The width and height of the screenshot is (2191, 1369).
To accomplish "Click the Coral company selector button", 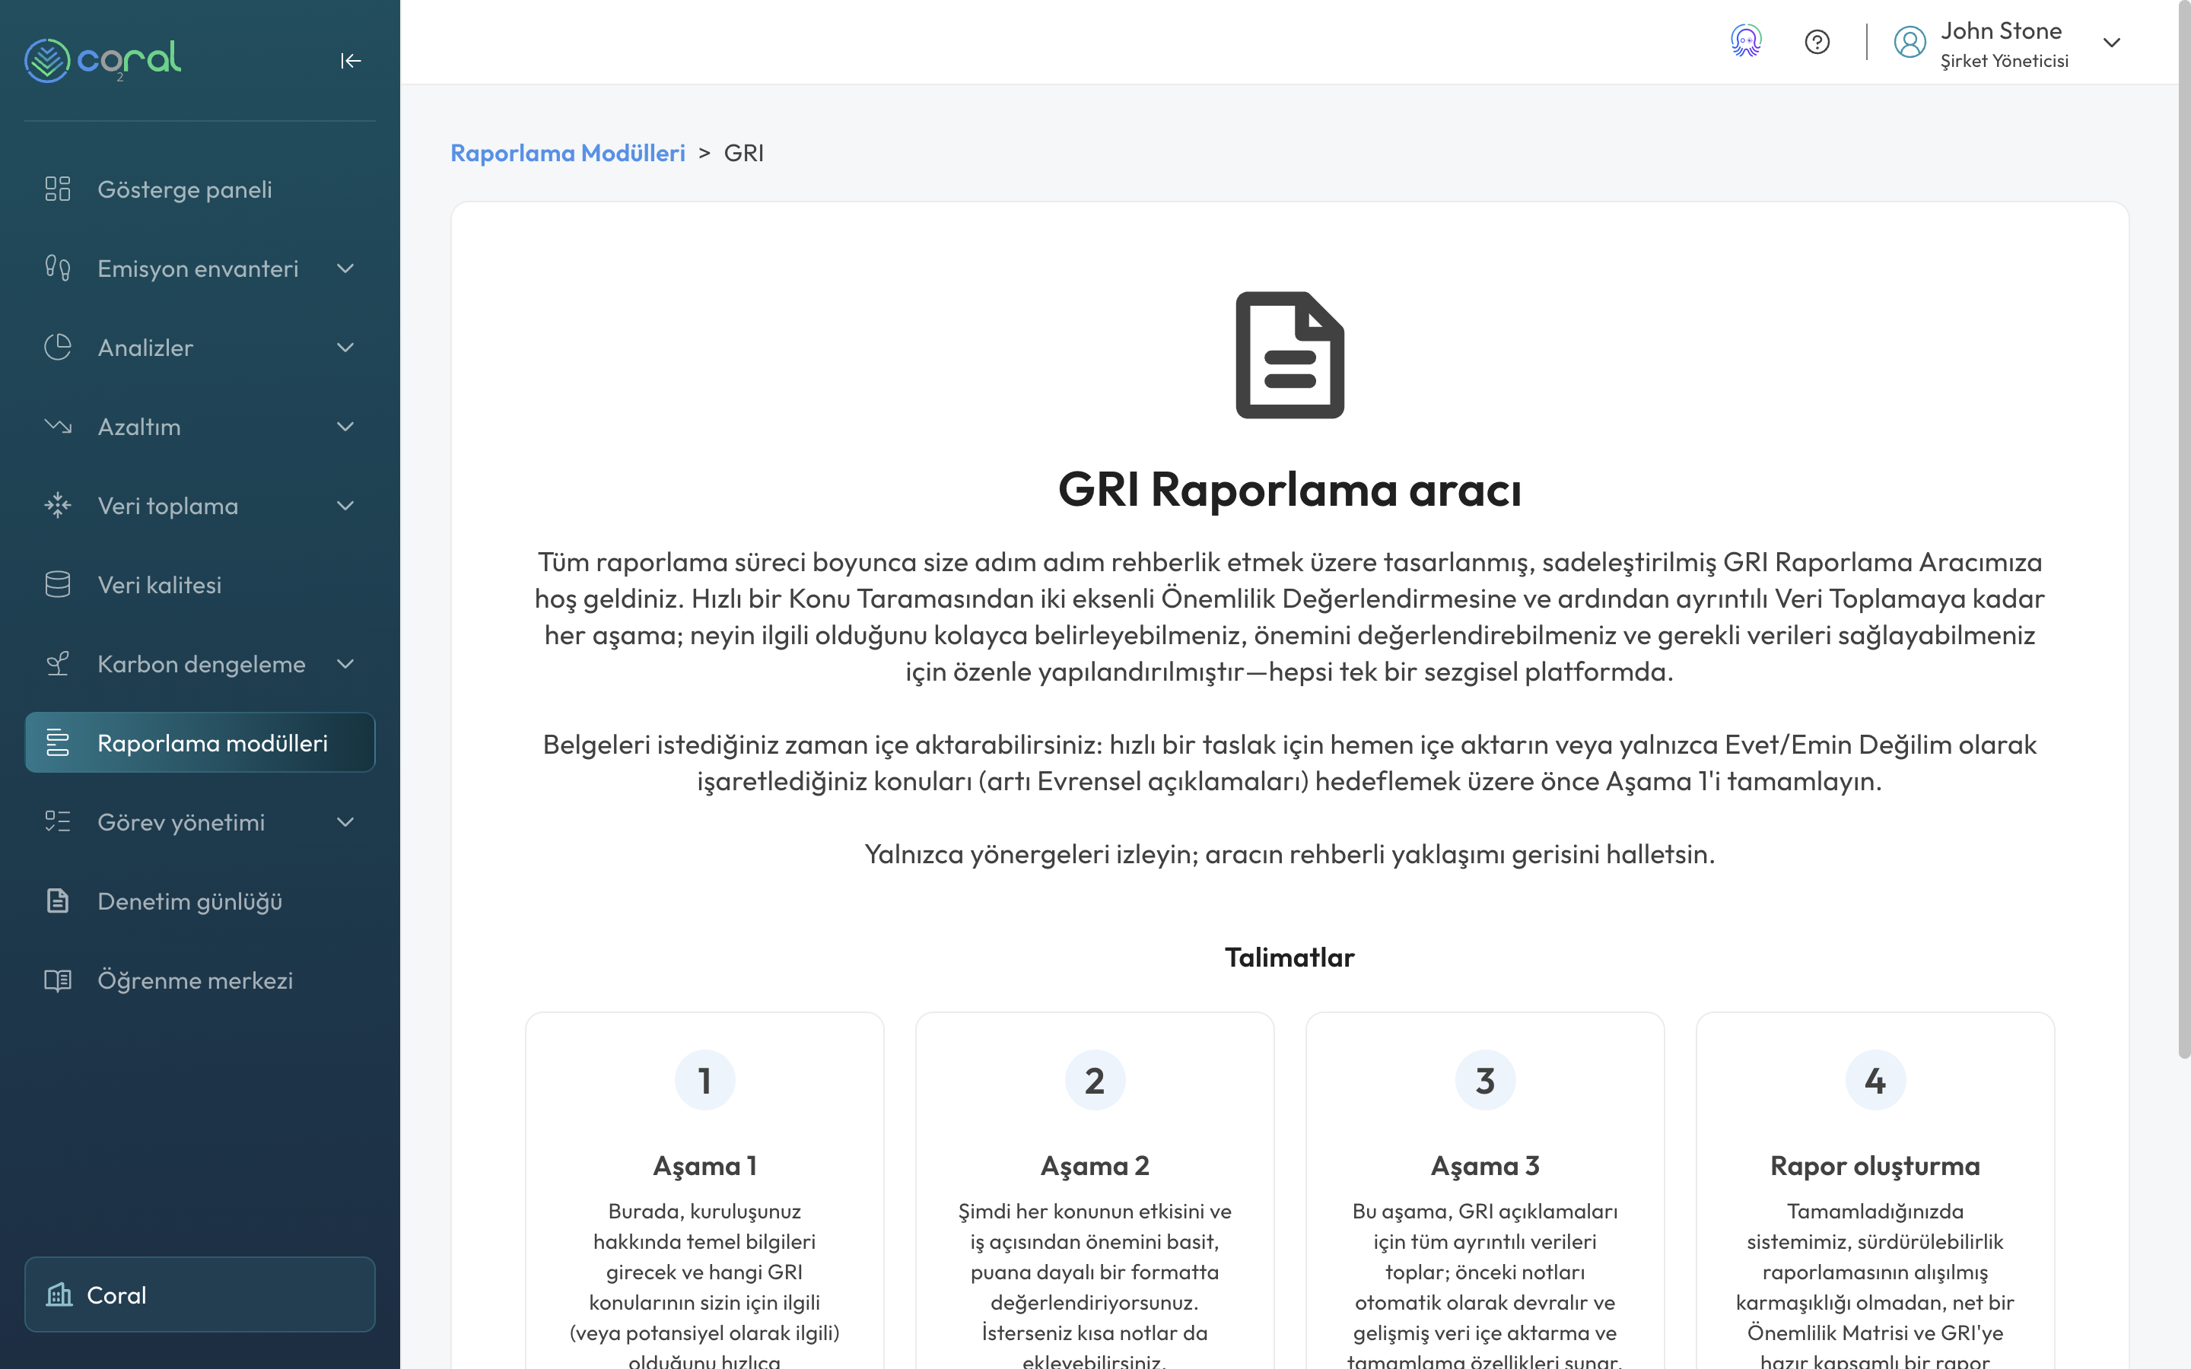I will [x=199, y=1294].
